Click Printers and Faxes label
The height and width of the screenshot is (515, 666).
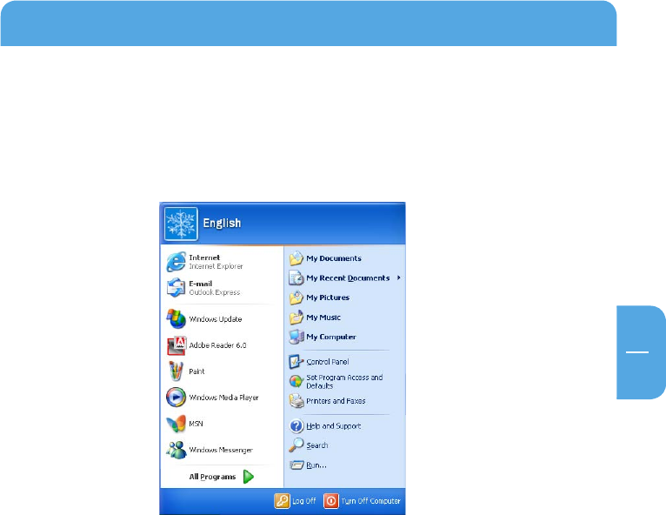[x=336, y=401]
